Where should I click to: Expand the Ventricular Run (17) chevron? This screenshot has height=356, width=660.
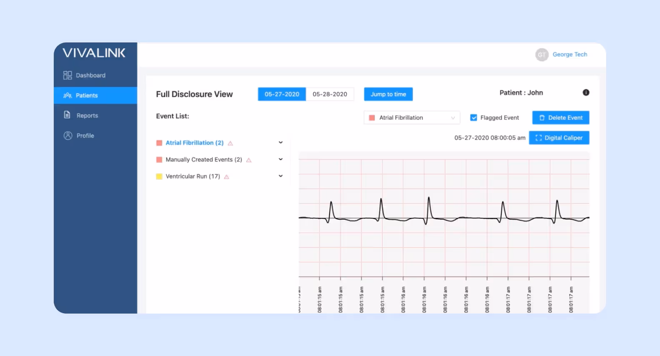[x=281, y=176]
